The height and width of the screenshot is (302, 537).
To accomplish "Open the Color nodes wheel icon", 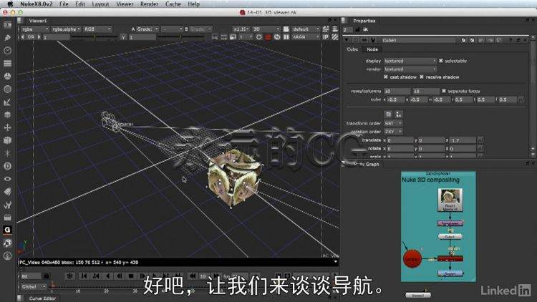I will [7, 76].
